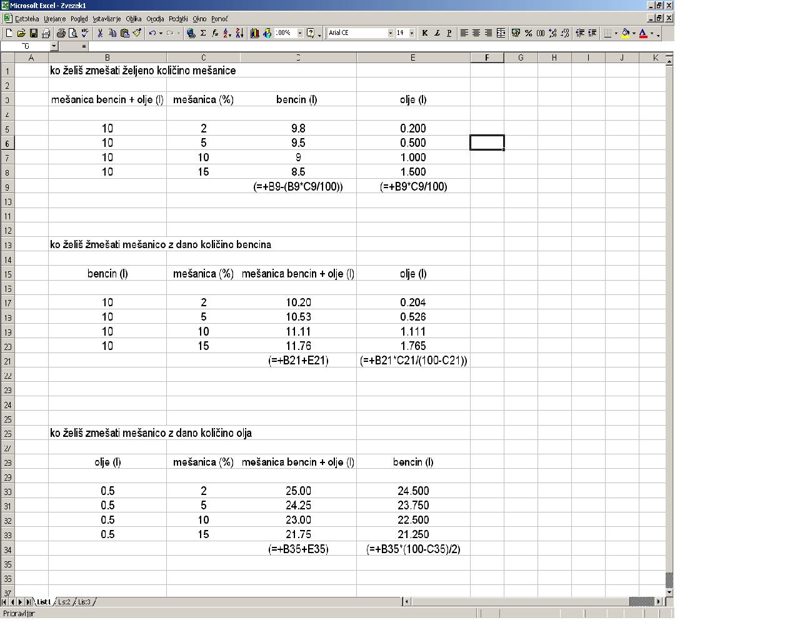Run the spelling check ABC icon
The image size is (800, 640).
pyautogui.click(x=85, y=33)
